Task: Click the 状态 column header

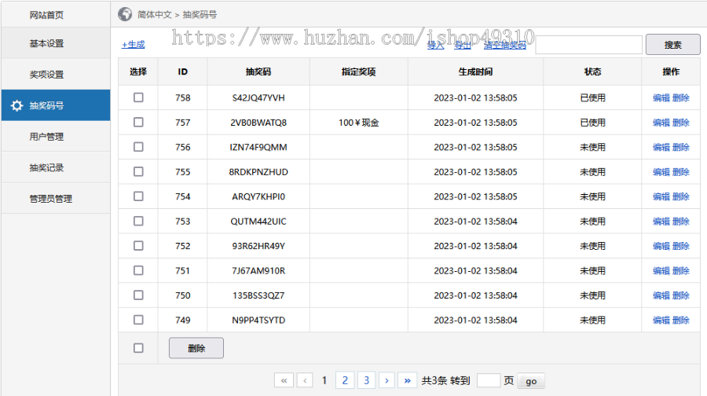Action: pyautogui.click(x=592, y=71)
